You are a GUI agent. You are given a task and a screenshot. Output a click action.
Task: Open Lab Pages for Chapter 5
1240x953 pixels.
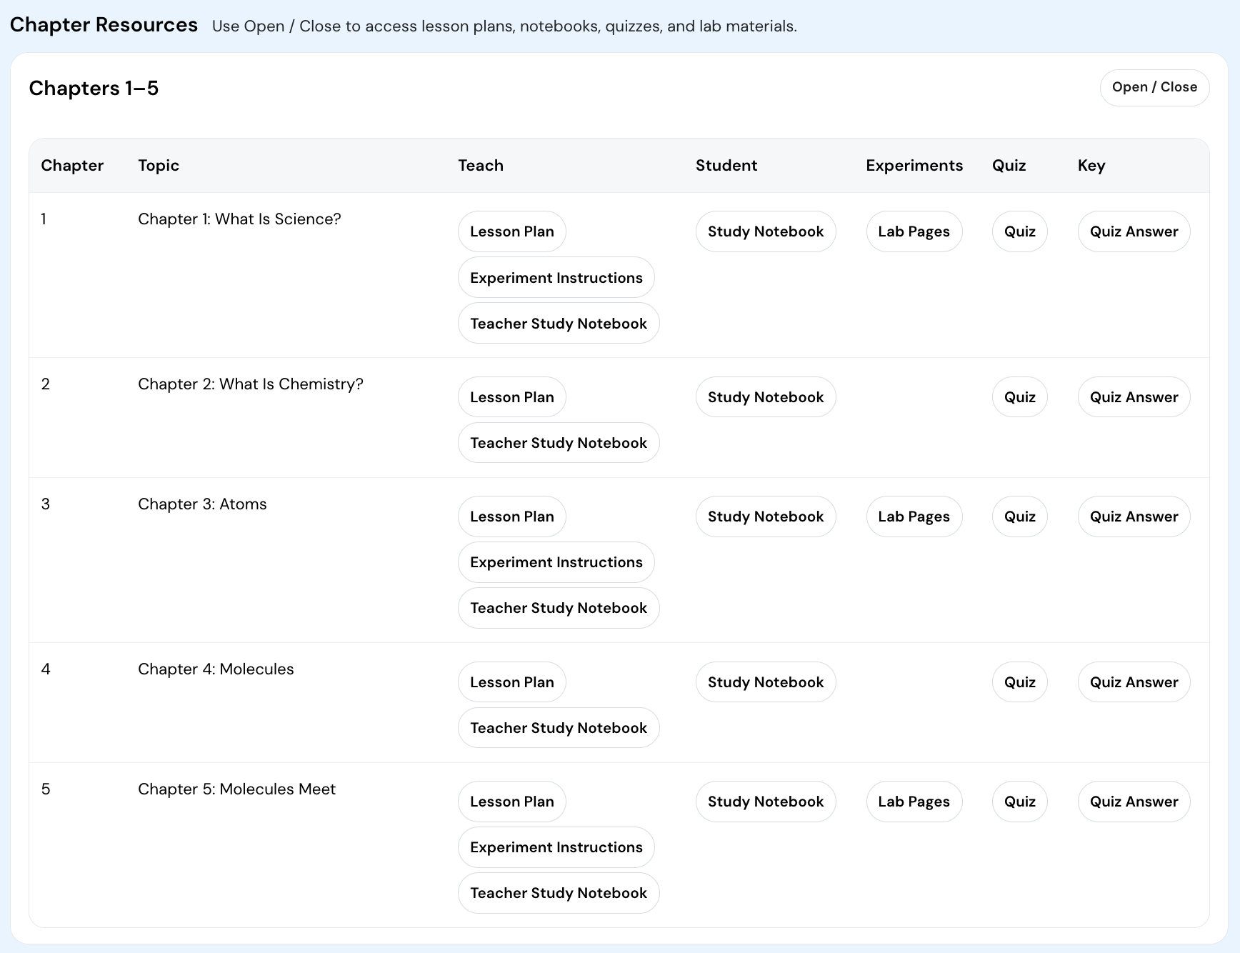tap(914, 802)
